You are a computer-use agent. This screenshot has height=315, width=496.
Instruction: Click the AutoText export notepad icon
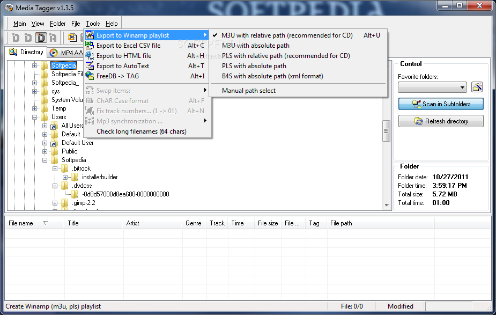point(90,66)
